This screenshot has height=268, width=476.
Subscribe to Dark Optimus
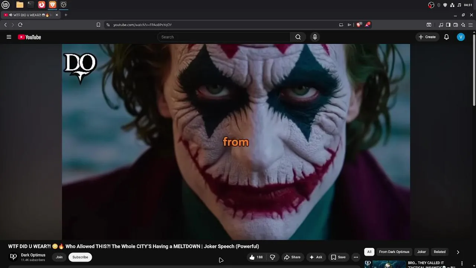80,257
